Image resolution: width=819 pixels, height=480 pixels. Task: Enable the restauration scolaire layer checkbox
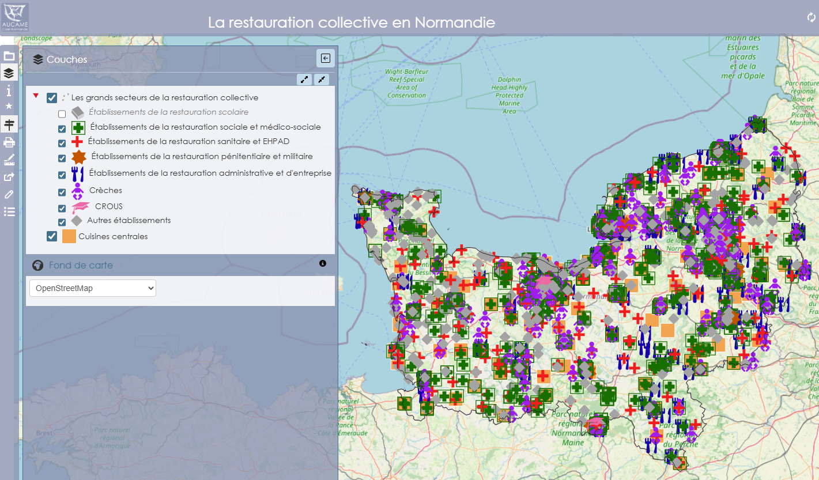(x=62, y=114)
